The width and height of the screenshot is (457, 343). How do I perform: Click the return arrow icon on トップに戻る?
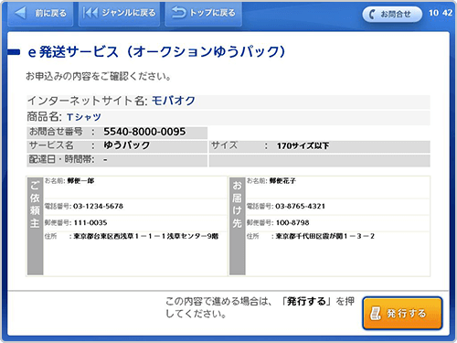click(178, 13)
